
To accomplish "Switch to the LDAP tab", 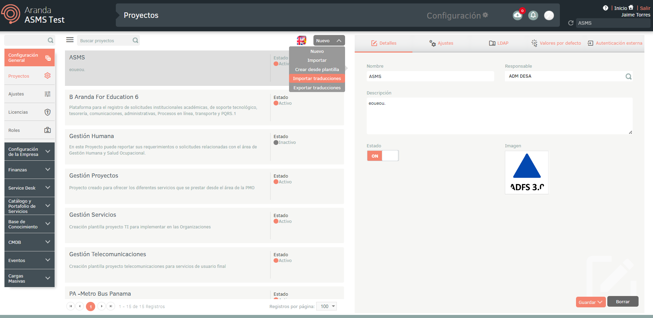I will 499,43.
